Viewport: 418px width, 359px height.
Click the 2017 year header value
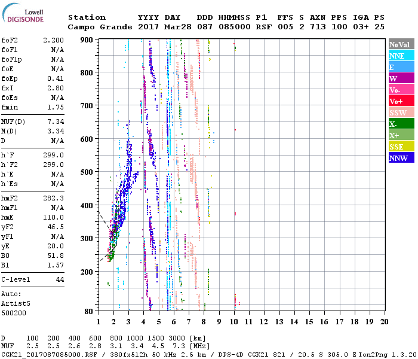(x=148, y=27)
